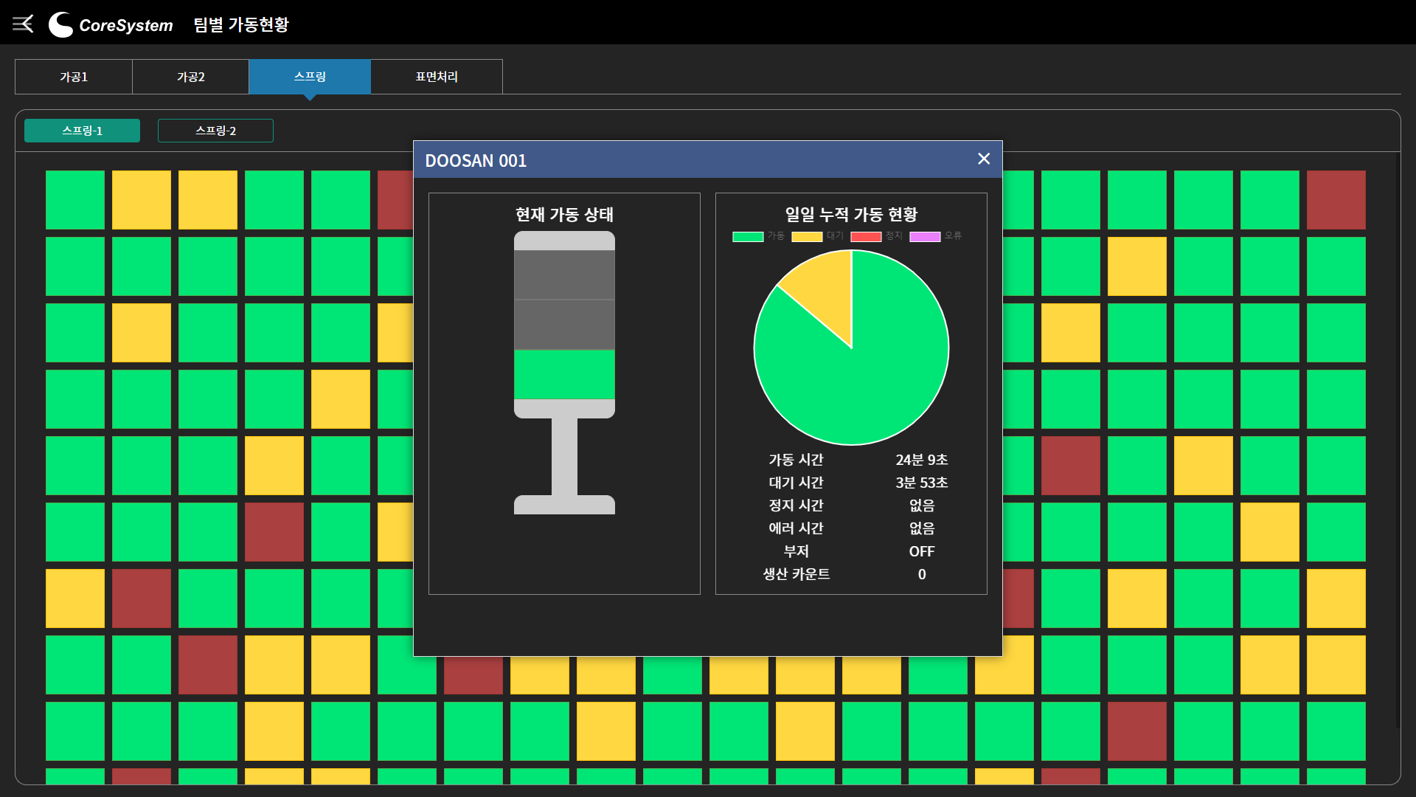
Task: Open the hamburger menu icon
Action: coord(23,24)
